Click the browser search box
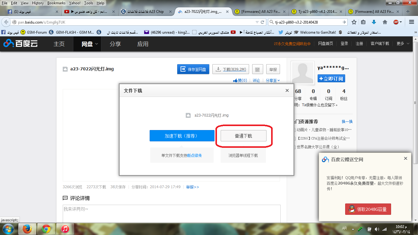418x235 pixels. click(308, 22)
